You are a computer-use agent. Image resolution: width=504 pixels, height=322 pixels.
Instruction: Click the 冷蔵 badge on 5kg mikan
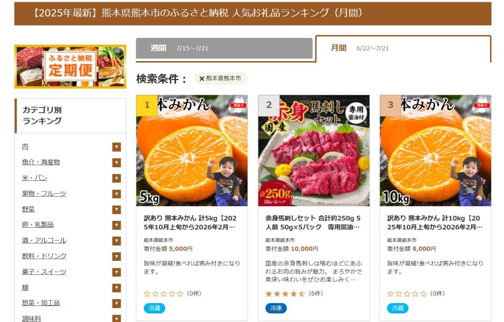point(154,308)
